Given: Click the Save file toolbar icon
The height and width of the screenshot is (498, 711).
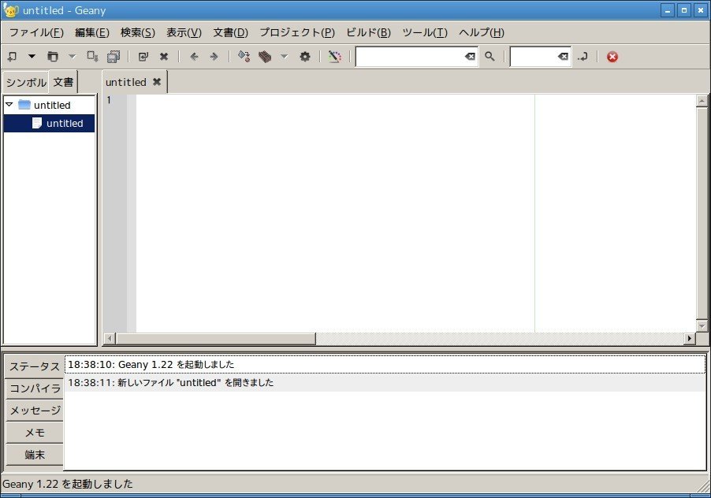Looking at the screenshot, I should pos(92,57).
